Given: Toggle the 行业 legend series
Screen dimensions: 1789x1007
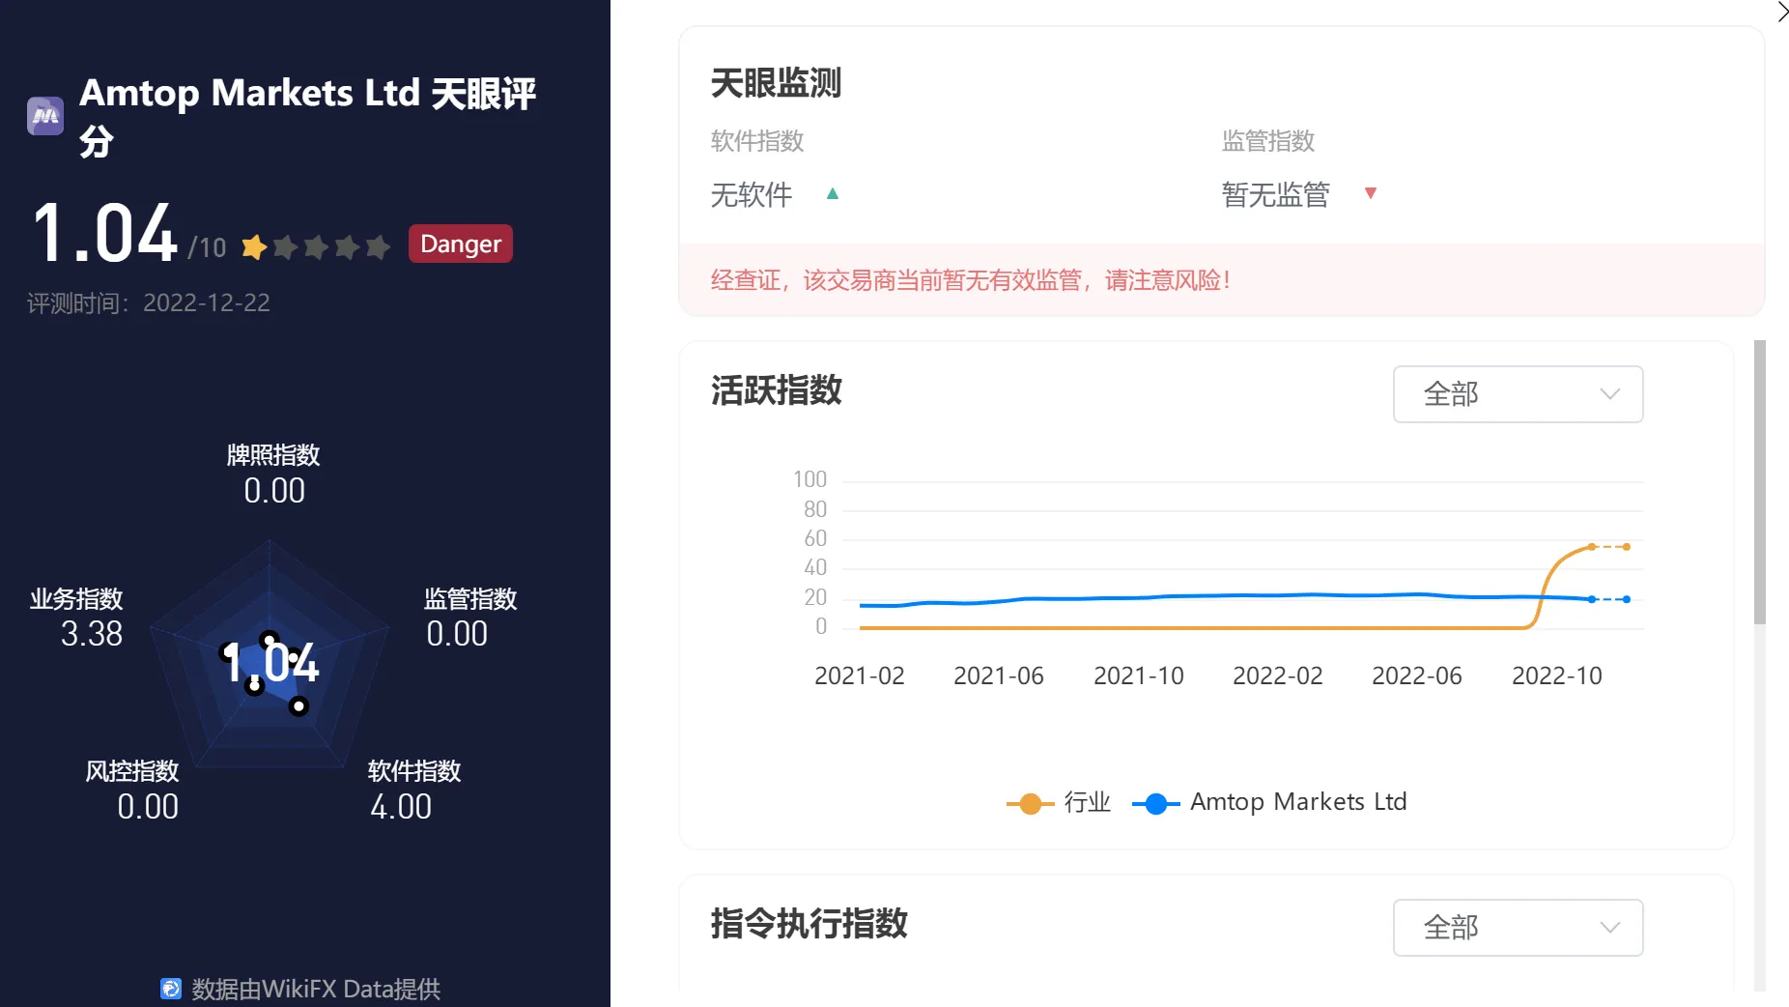Looking at the screenshot, I should pyautogui.click(x=1059, y=802).
